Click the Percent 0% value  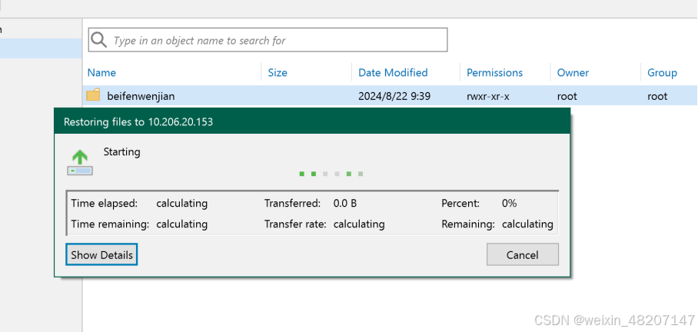pyautogui.click(x=509, y=204)
